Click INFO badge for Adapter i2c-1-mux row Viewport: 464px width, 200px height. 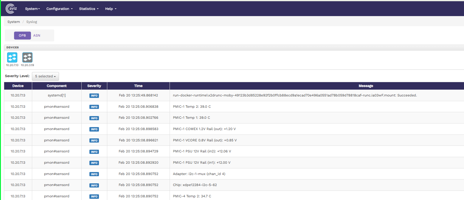(94, 174)
